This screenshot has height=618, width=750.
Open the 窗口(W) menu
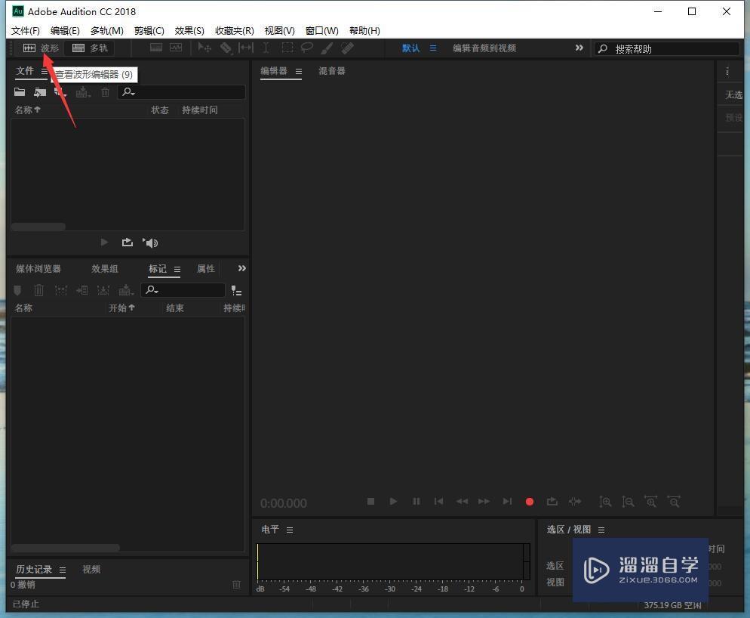[x=322, y=31]
